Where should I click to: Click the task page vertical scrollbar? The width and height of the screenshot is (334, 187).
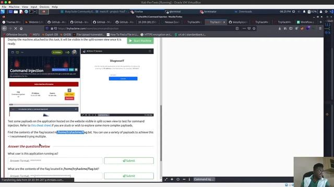(161, 133)
